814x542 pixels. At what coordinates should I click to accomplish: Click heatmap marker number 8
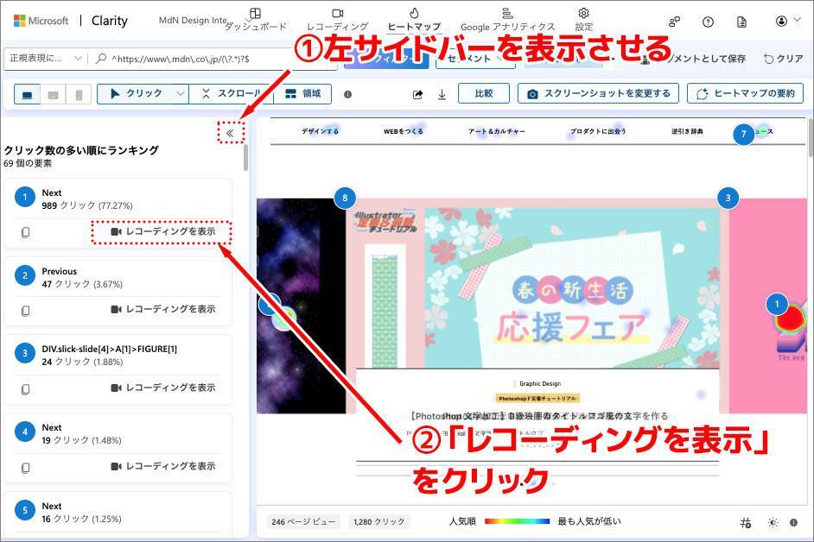[345, 198]
